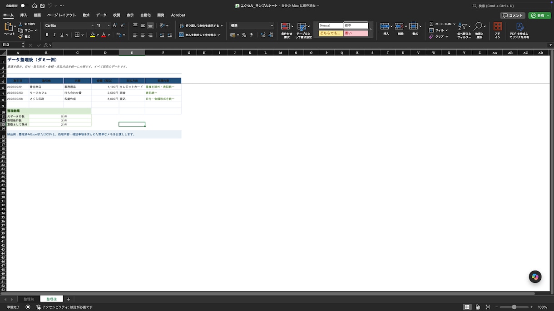Switch to Normal view in status bar
Screen dimensions: 554x311
pos(467,307)
